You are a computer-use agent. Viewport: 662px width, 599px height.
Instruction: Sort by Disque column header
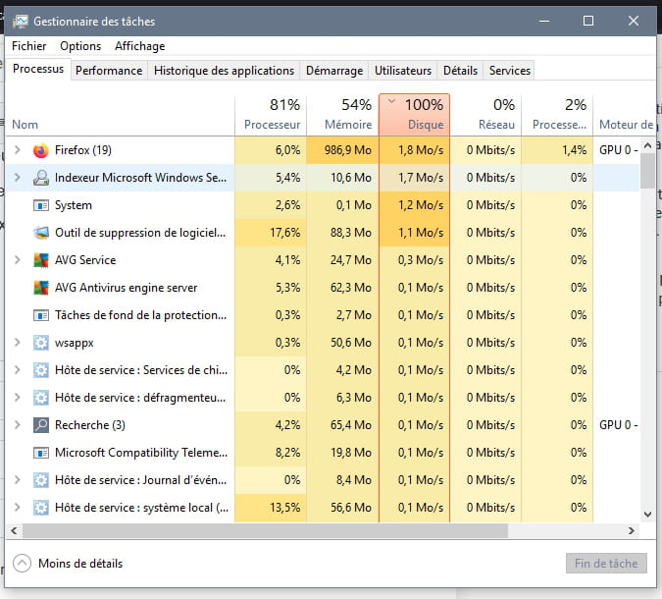coord(414,115)
